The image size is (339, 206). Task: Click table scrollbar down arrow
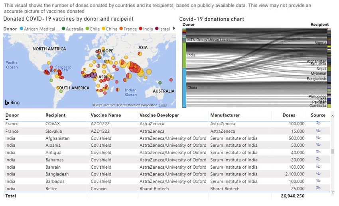coord(333,191)
